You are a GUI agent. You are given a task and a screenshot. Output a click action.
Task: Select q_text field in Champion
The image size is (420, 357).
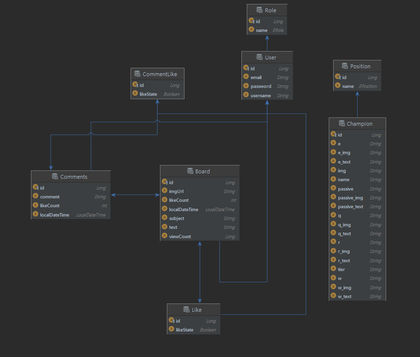click(357, 234)
